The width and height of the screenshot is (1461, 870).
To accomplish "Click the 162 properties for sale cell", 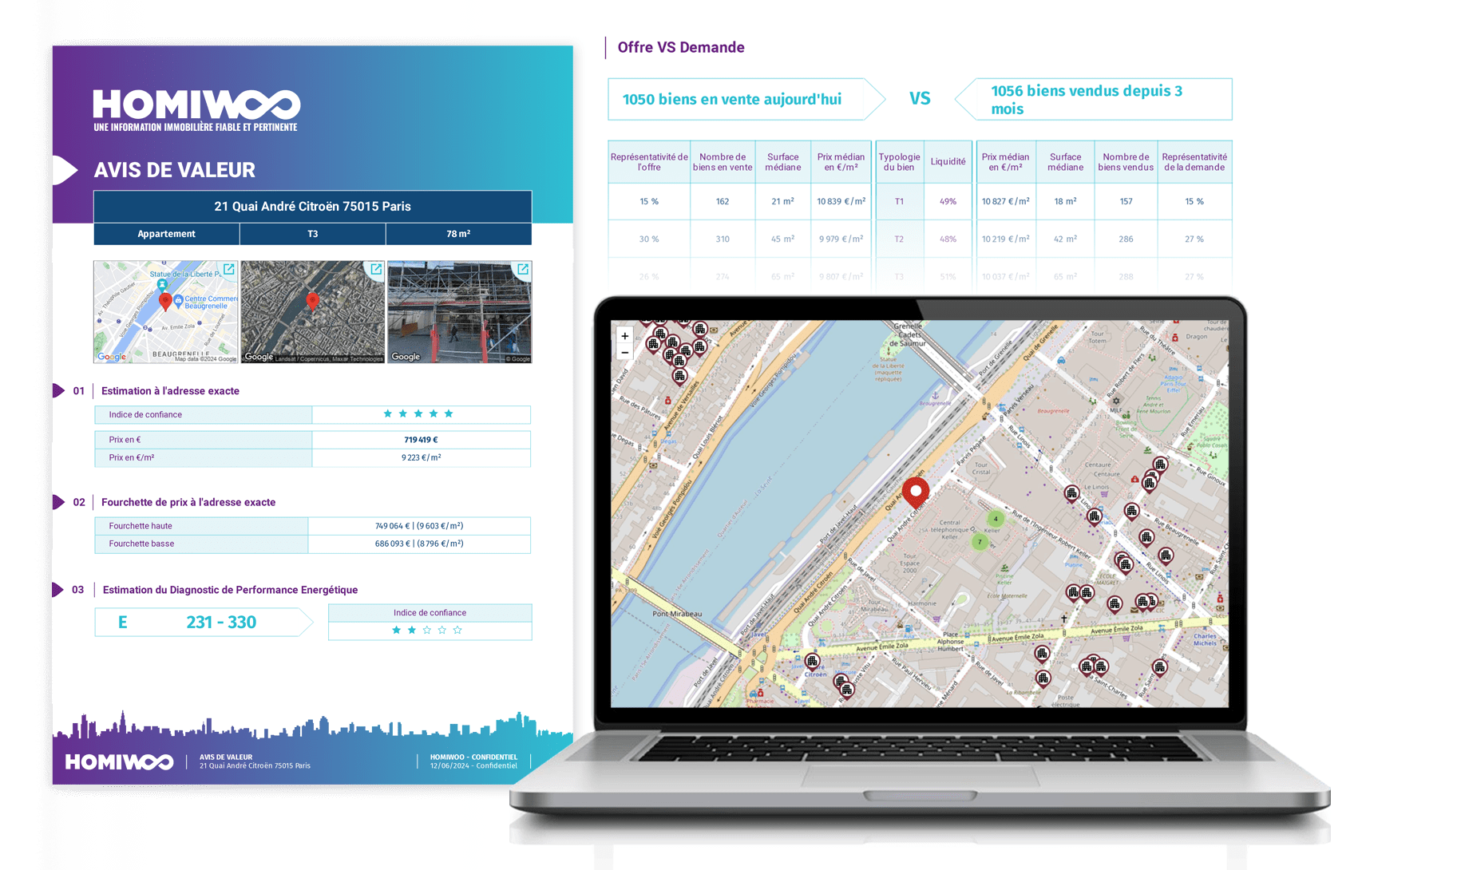I will pos(723,201).
